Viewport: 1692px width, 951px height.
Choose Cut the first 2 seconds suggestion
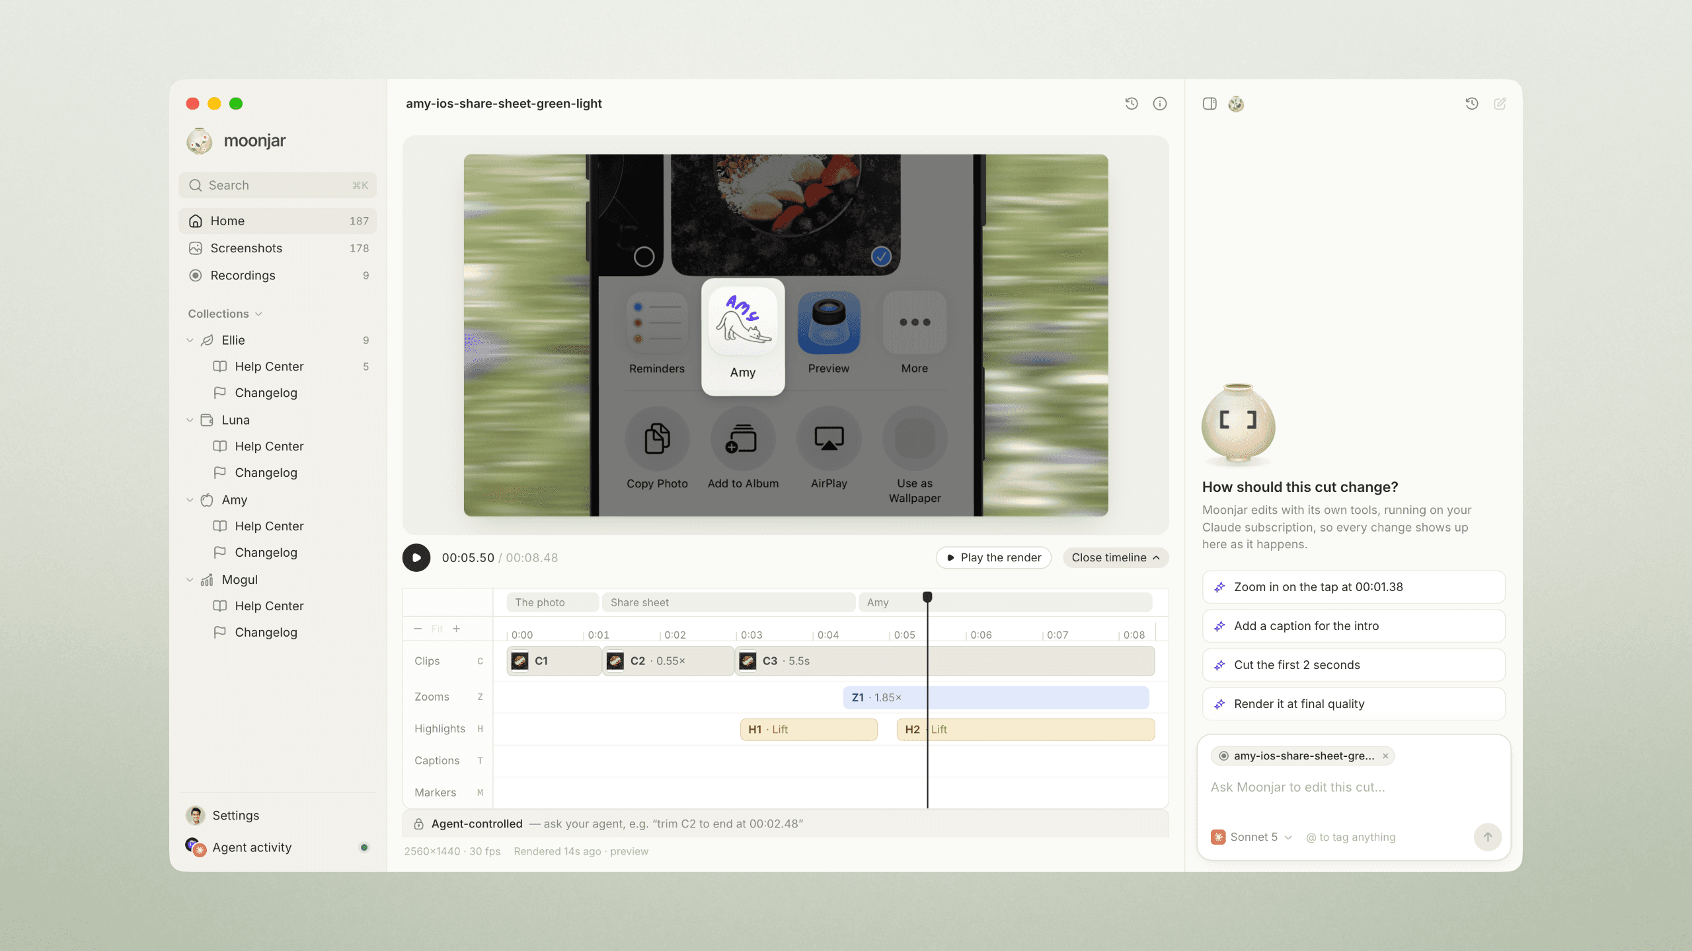1354,665
